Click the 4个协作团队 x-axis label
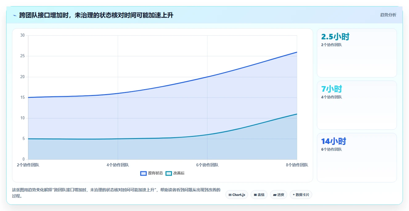 click(x=118, y=165)
